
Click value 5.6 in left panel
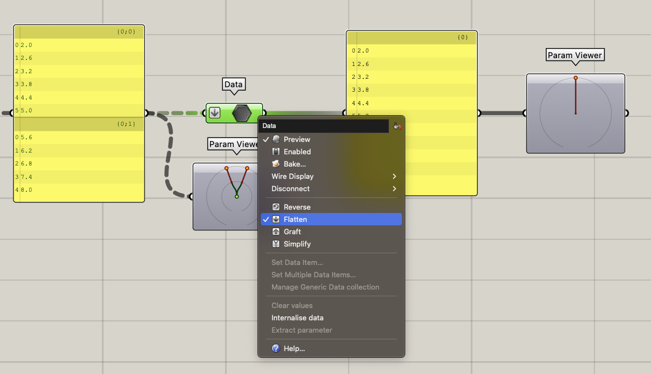click(26, 137)
